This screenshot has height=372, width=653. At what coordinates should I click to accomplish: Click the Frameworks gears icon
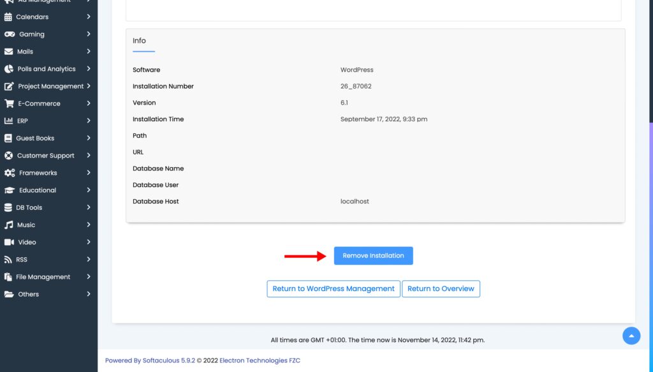(x=10, y=173)
